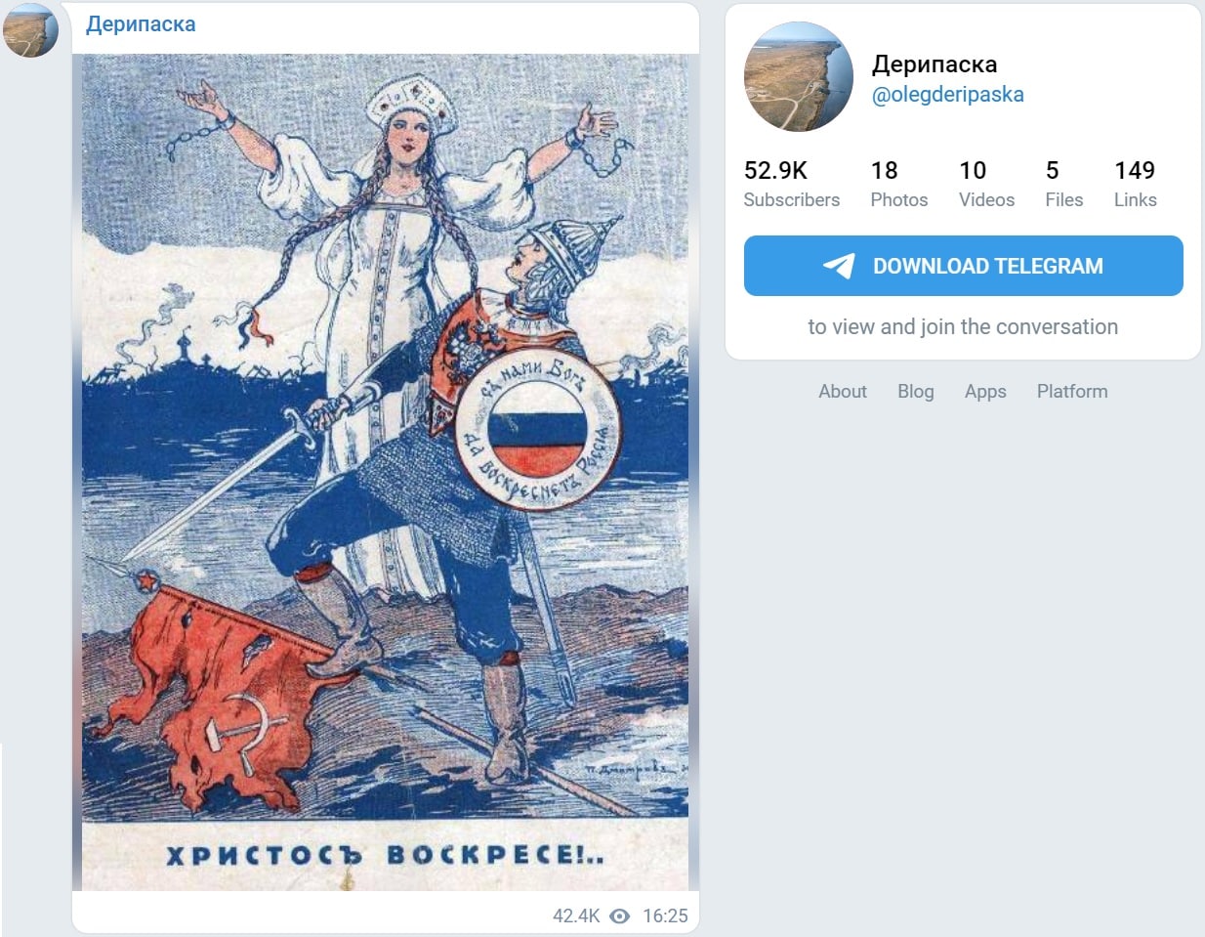Open the About footer link
The image size is (1205, 937).
[843, 391]
